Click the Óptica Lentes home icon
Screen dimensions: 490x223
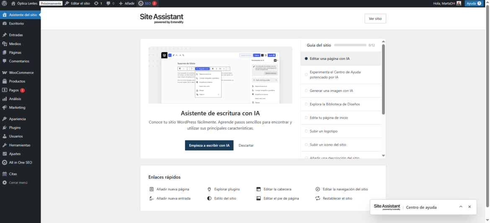point(13,3)
